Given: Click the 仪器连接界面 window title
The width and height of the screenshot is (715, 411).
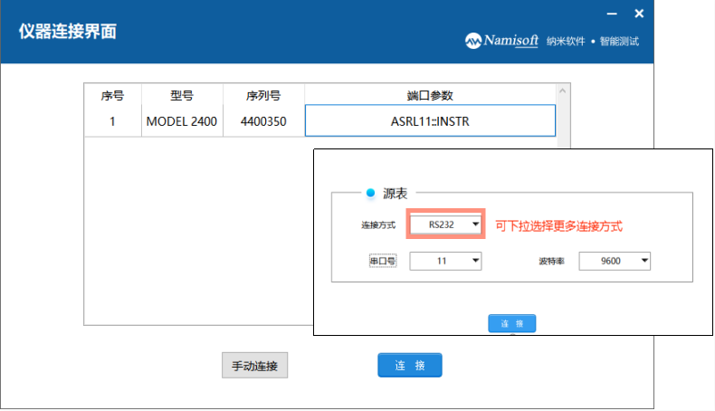Looking at the screenshot, I should pyautogui.click(x=68, y=32).
